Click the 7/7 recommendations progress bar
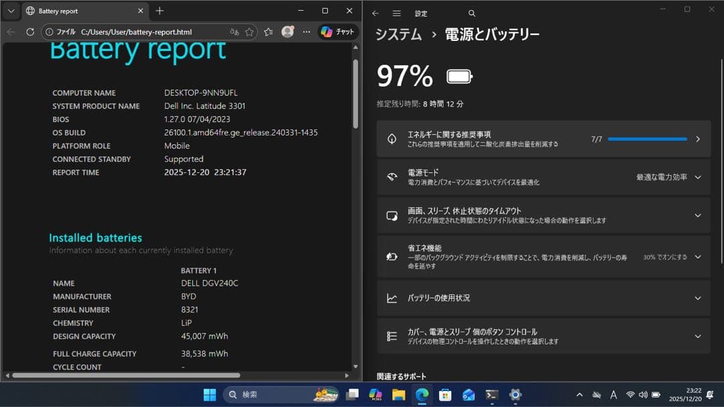Image resolution: width=724 pixels, height=407 pixels. [x=649, y=139]
